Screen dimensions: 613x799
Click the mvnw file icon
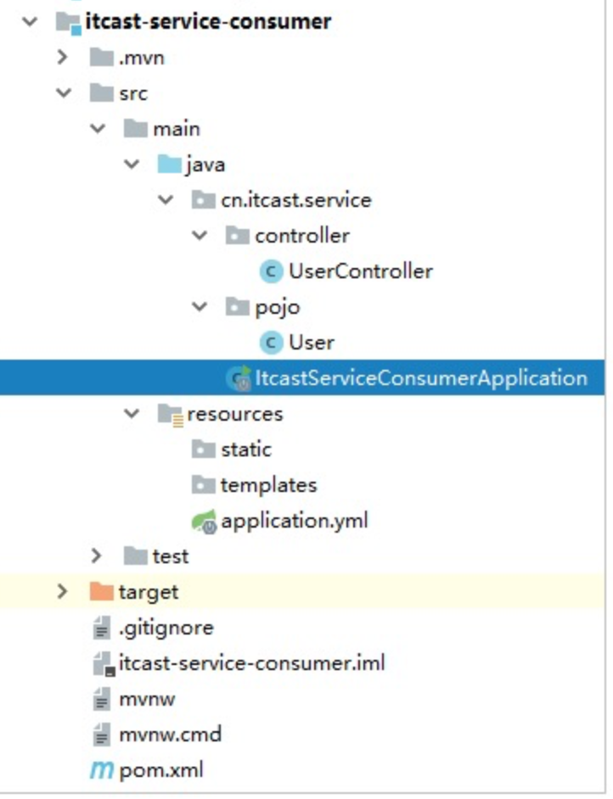102,699
